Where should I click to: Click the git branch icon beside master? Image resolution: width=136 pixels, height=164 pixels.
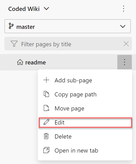click(x=11, y=26)
